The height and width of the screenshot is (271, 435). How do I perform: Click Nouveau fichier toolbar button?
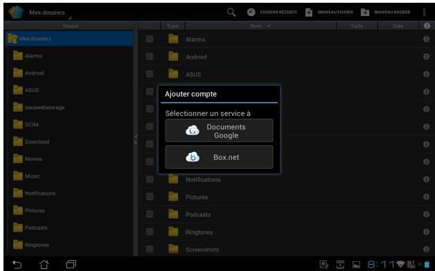coord(329,12)
